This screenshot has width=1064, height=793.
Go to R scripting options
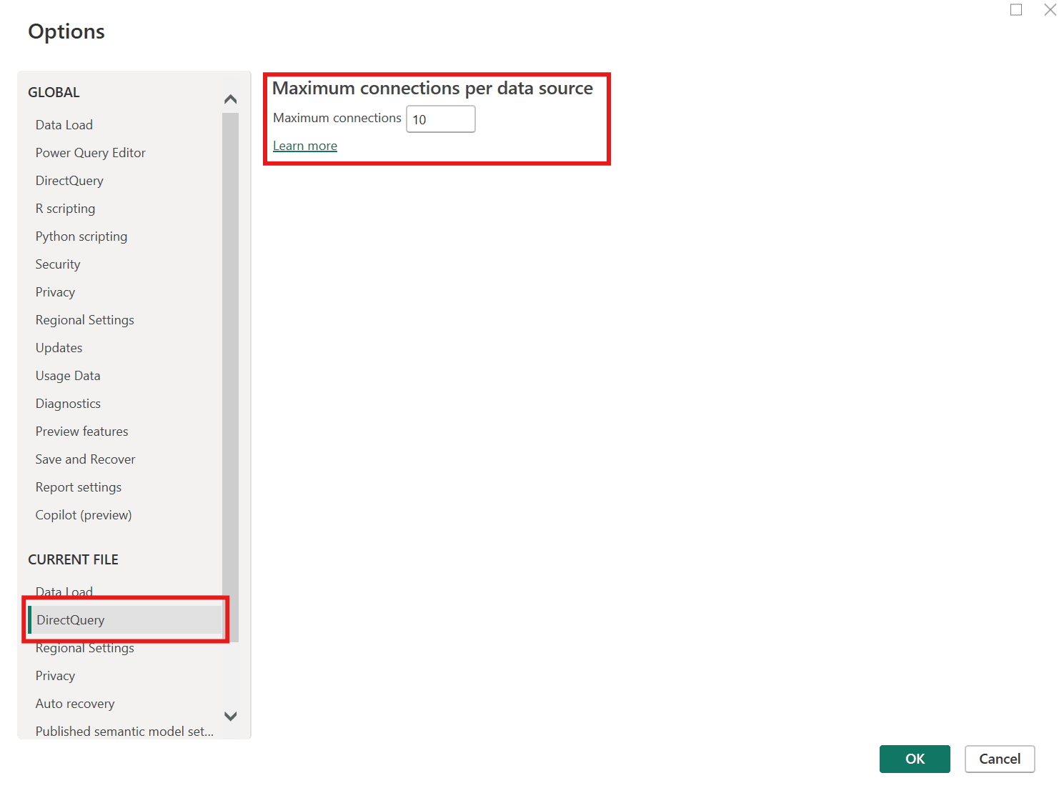65,209
